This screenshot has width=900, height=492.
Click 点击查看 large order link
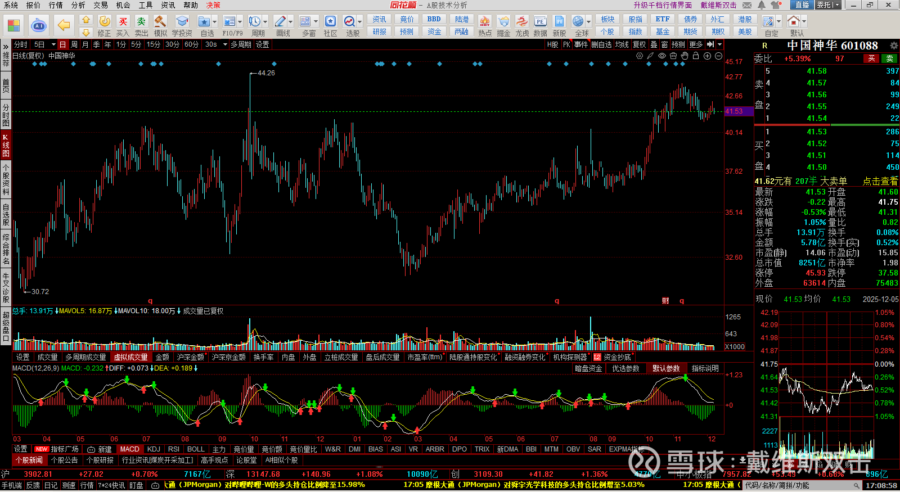point(880,181)
